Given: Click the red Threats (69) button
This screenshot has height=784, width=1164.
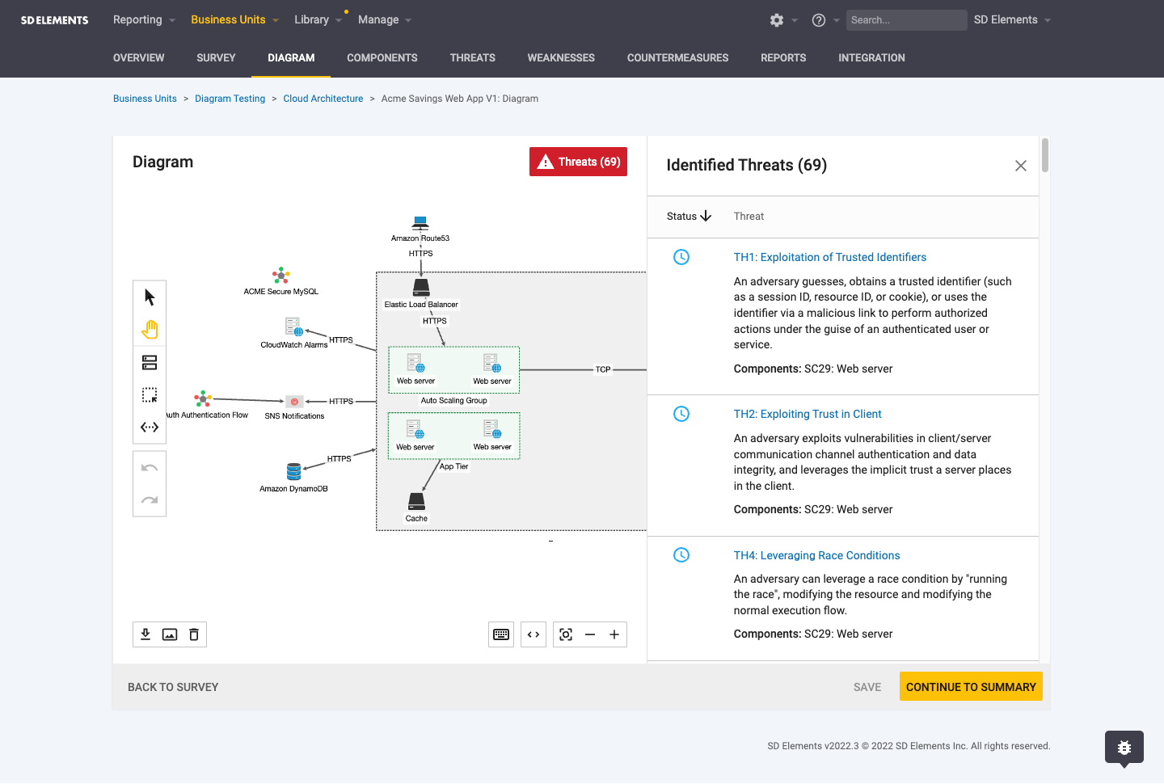Looking at the screenshot, I should click(578, 162).
